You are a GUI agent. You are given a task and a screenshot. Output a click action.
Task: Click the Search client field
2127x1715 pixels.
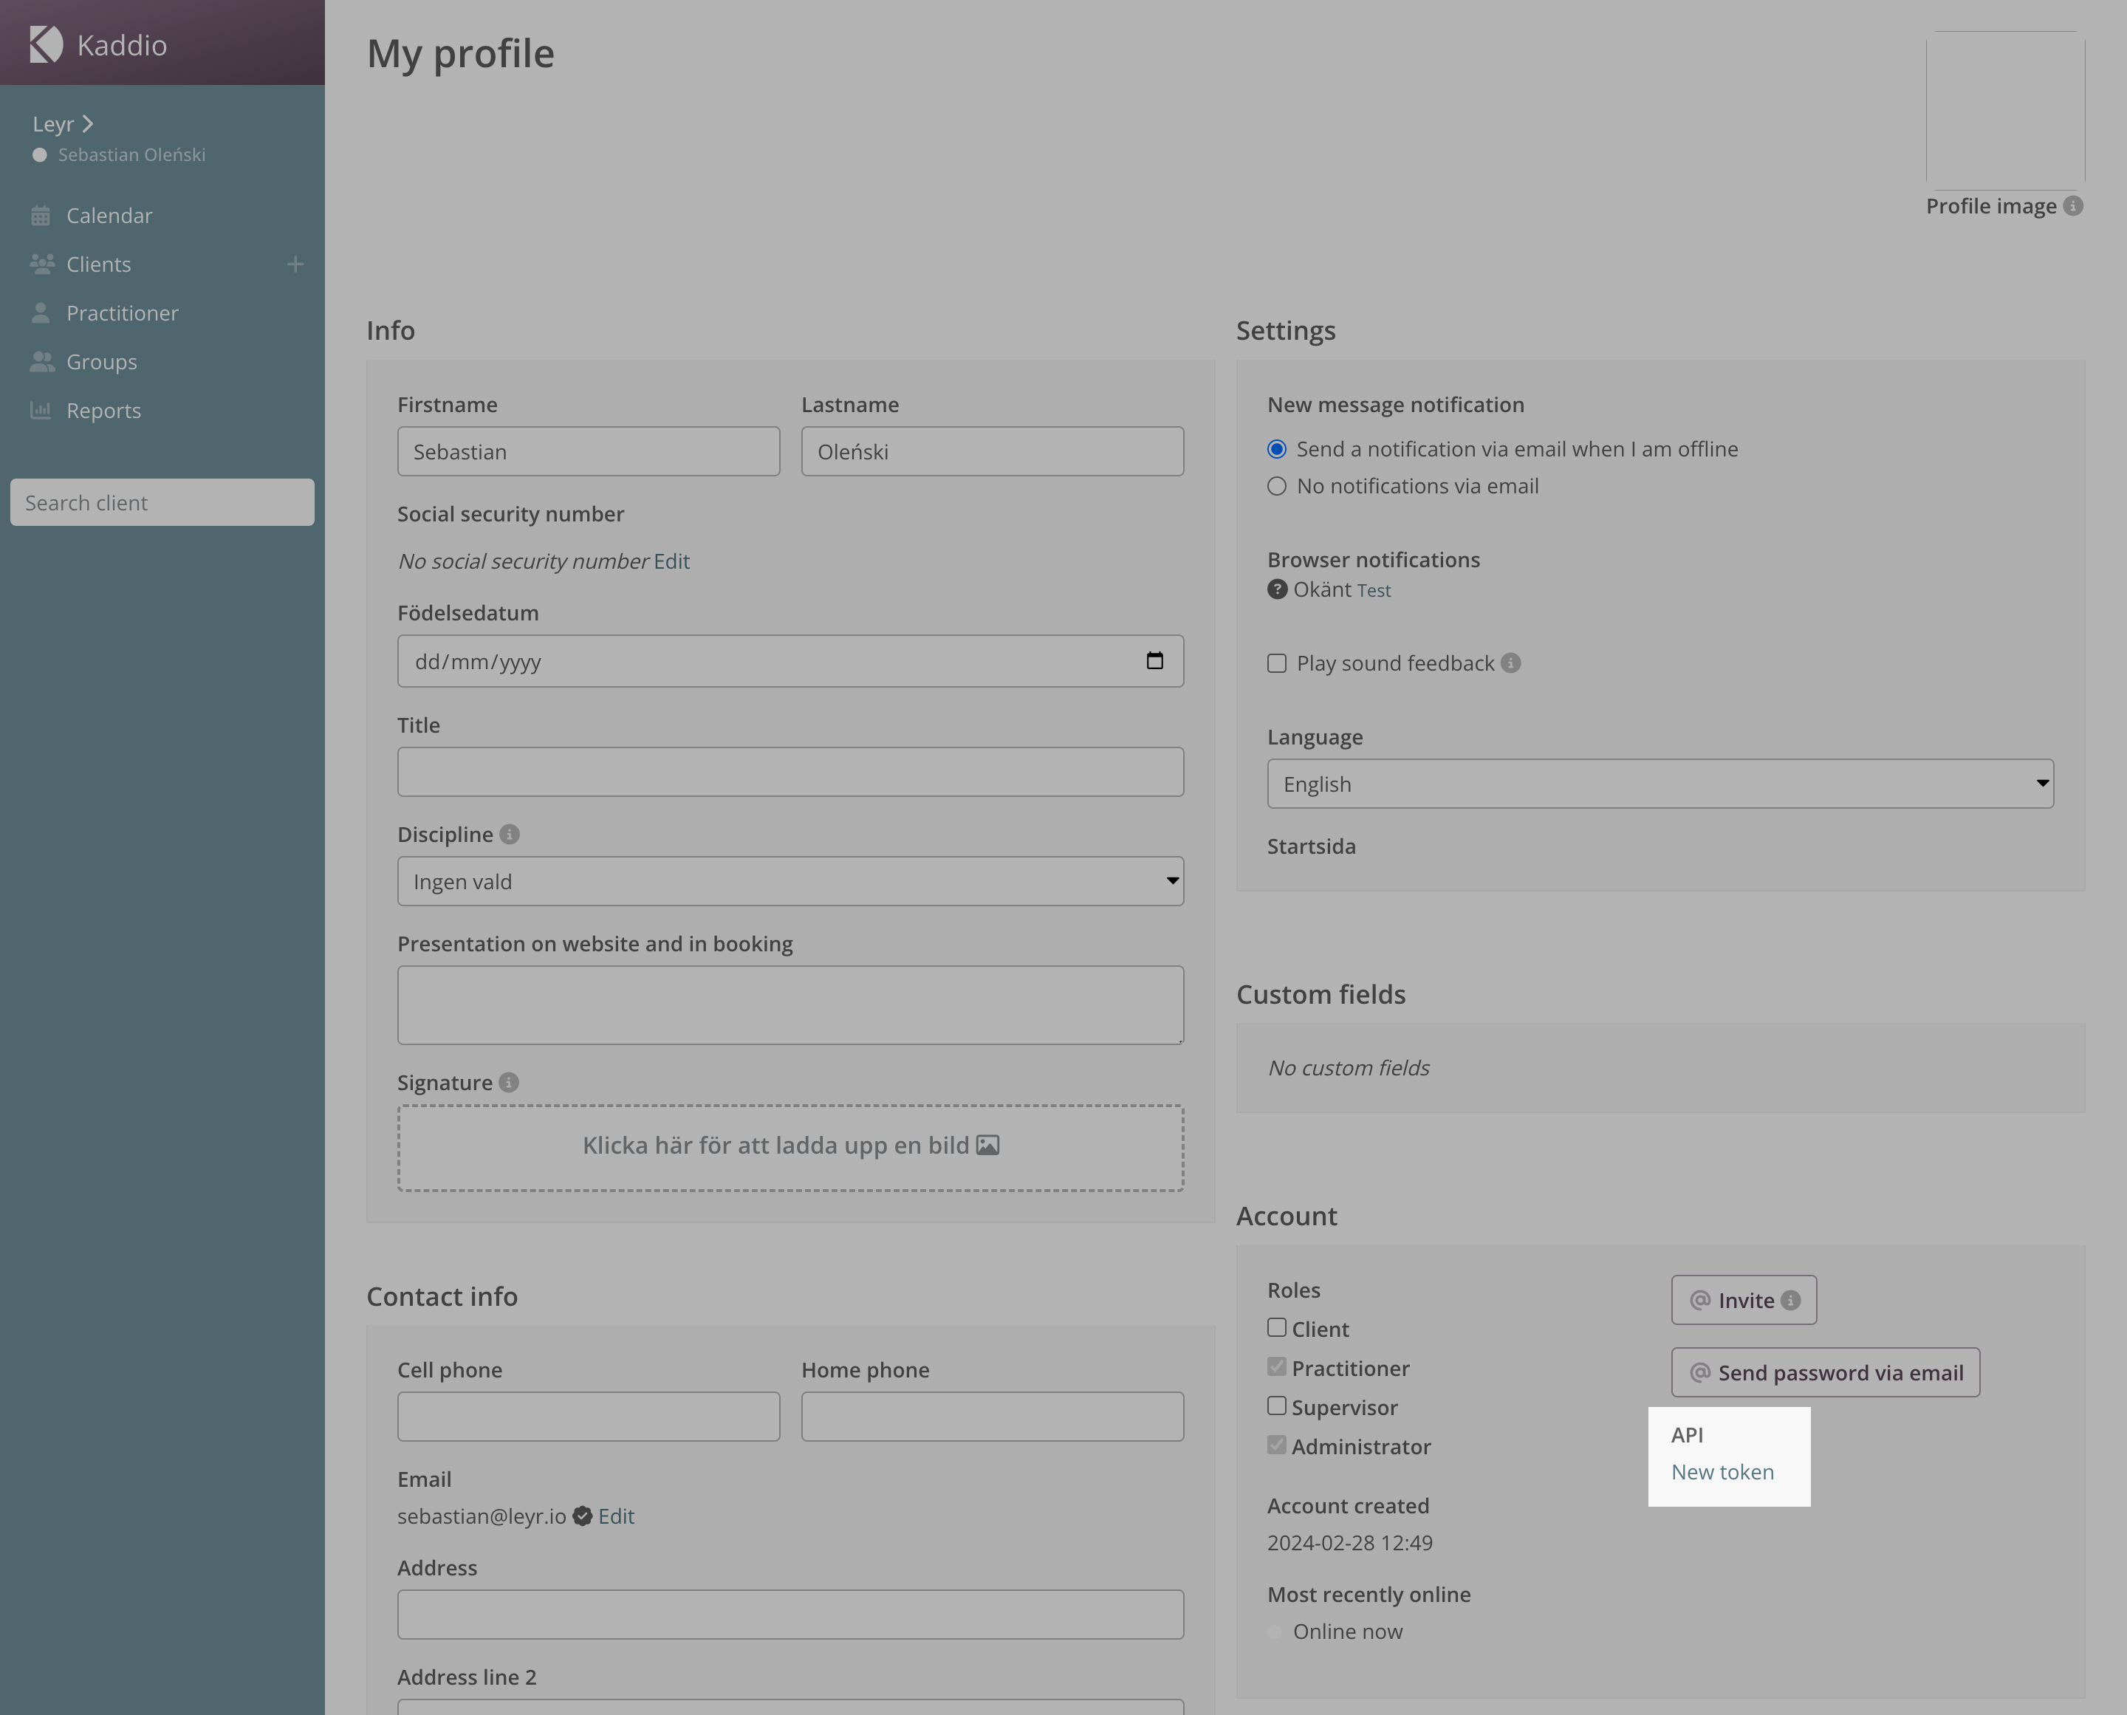tap(162, 503)
